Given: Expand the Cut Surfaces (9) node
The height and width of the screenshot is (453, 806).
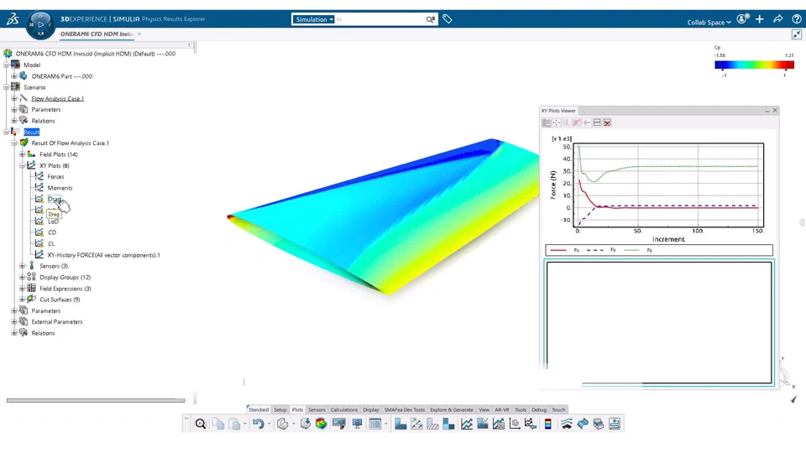Looking at the screenshot, I should (x=22, y=299).
